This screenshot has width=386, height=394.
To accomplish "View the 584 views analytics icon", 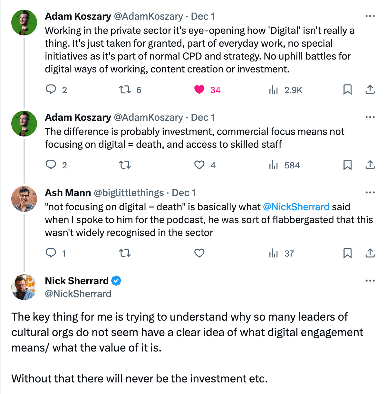I will pos(274,165).
